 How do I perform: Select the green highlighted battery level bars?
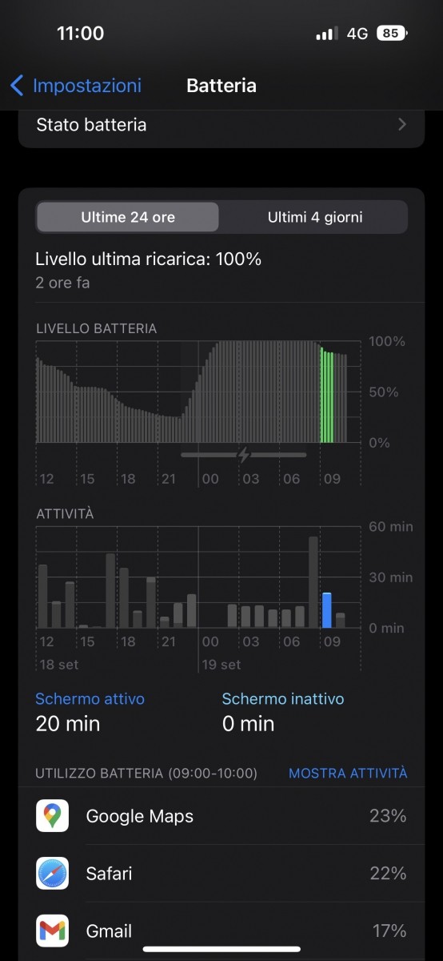click(x=327, y=395)
